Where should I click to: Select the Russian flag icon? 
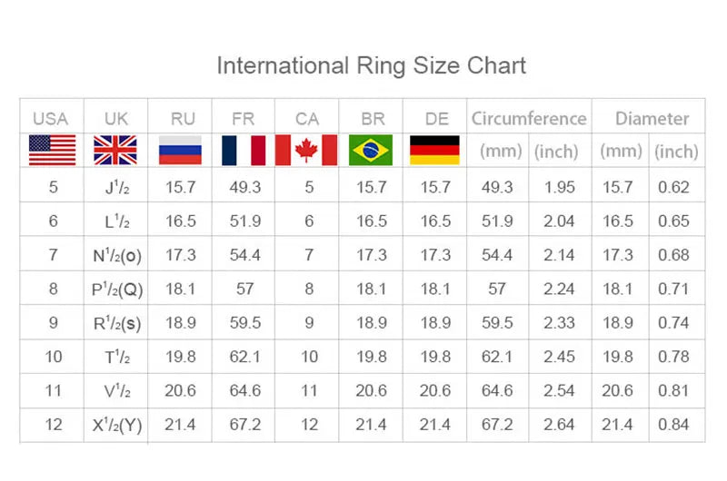point(180,150)
